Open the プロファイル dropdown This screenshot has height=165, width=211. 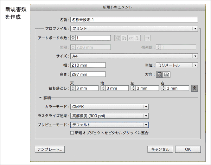[x=134, y=28]
